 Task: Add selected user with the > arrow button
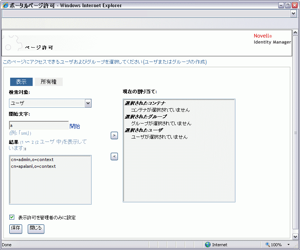click(x=114, y=136)
